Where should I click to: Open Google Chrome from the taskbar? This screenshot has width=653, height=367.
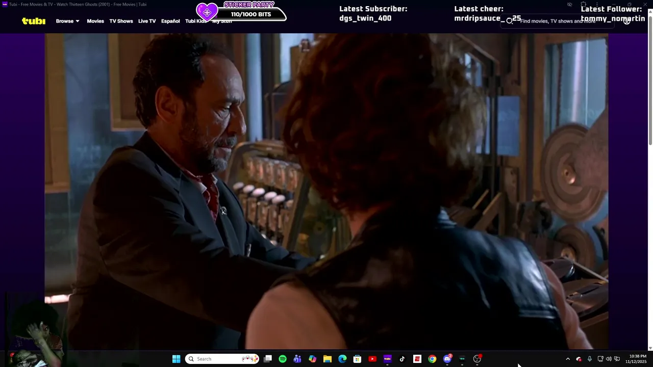click(432, 359)
